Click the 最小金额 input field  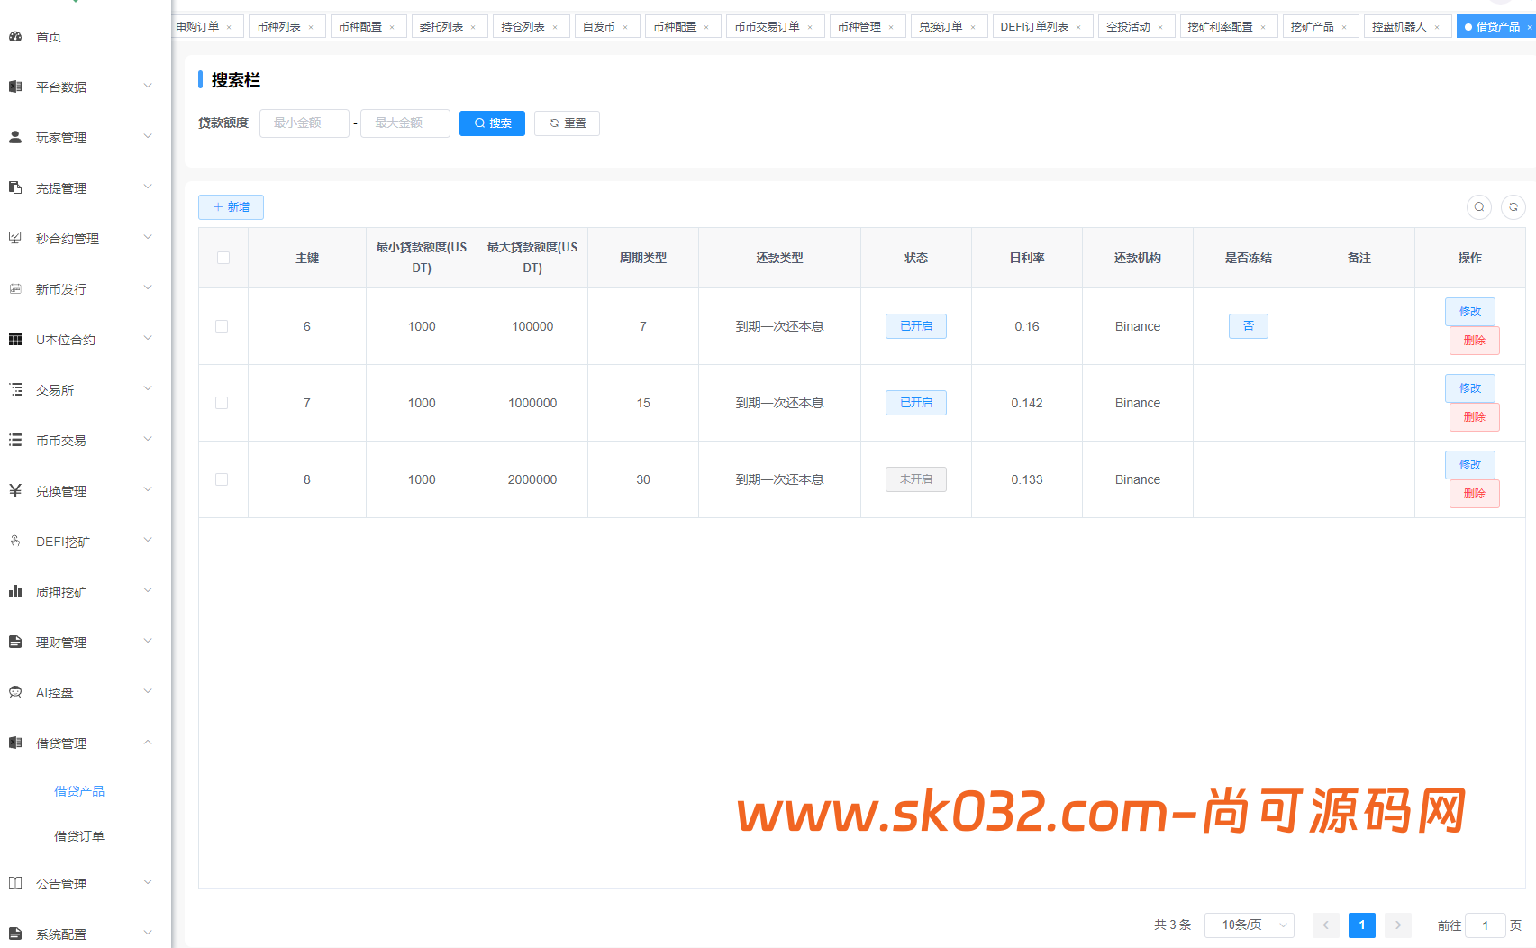pyautogui.click(x=304, y=123)
